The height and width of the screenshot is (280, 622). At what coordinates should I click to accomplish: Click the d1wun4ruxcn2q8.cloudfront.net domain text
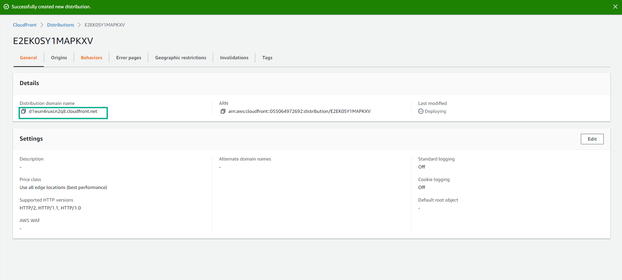click(63, 111)
